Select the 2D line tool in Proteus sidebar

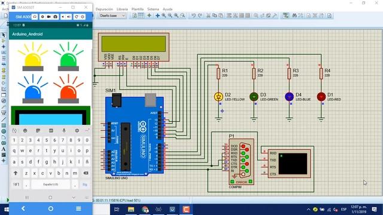[4, 119]
